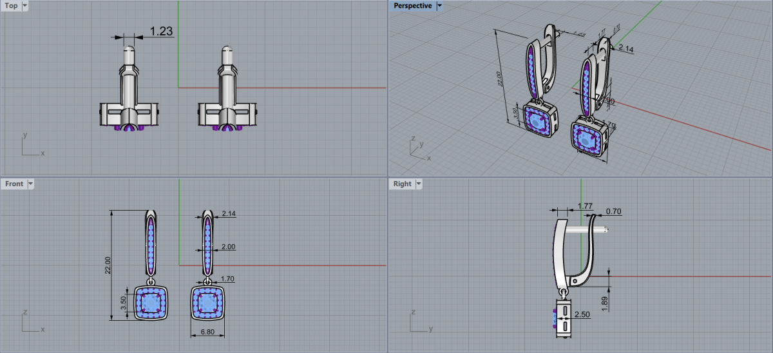Click the Front viewport title label
The image size is (773, 353).
point(14,184)
